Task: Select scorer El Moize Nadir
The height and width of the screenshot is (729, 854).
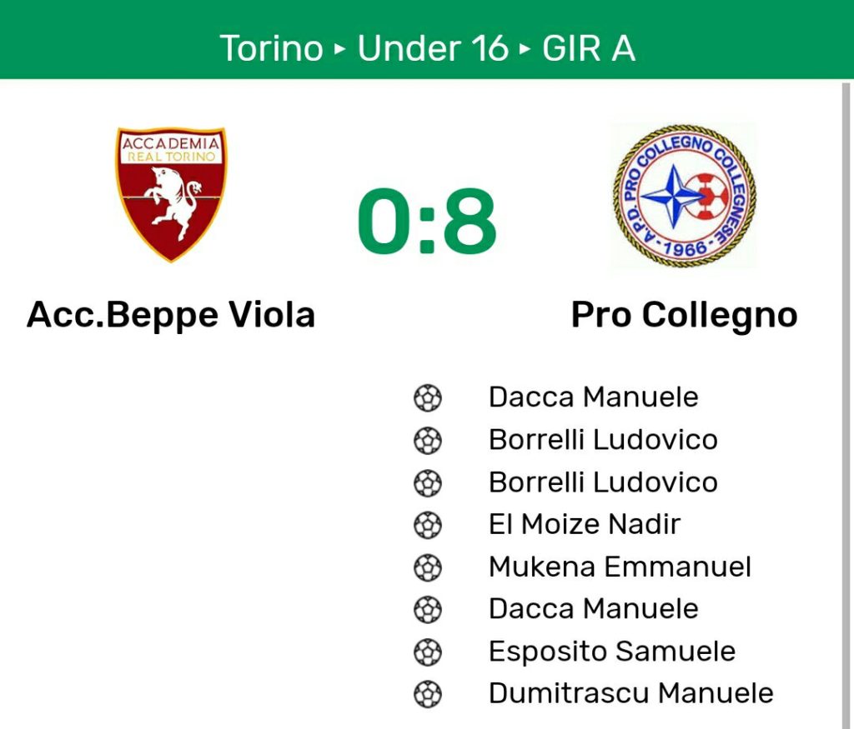Action: 585,524
